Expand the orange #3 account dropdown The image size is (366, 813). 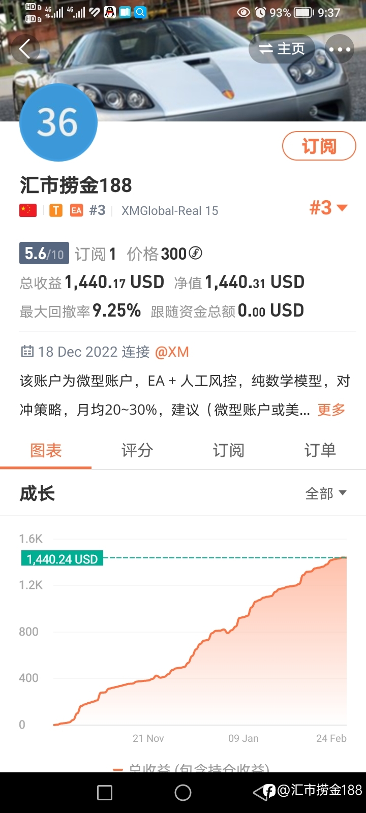328,208
